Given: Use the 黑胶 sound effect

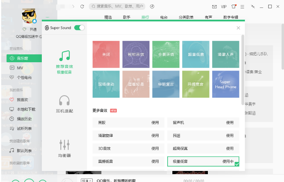Looking at the screenshot, I should [x=155, y=123].
